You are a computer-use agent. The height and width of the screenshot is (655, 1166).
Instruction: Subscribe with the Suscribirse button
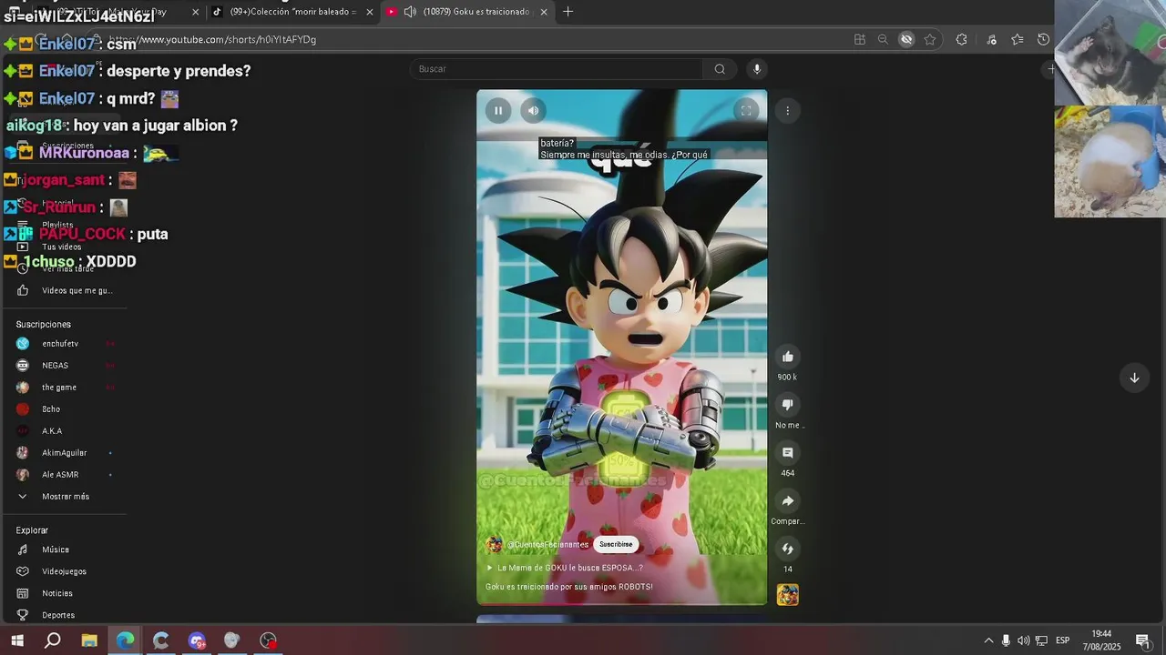pos(616,544)
